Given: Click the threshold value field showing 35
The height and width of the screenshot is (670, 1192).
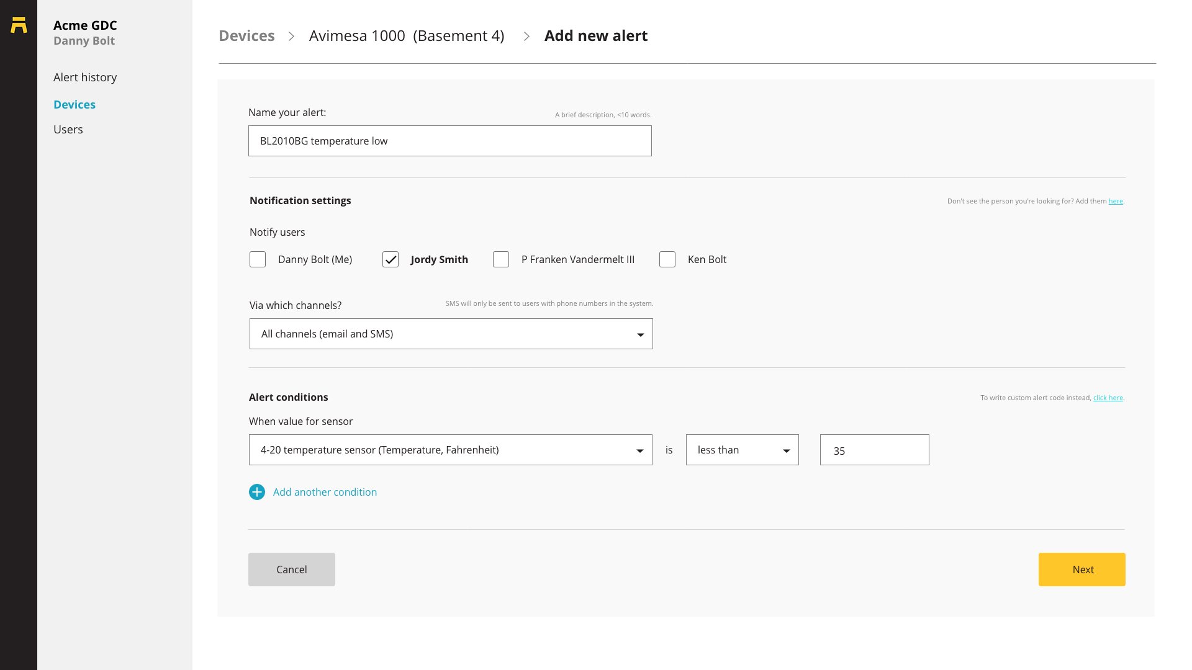Looking at the screenshot, I should point(875,450).
